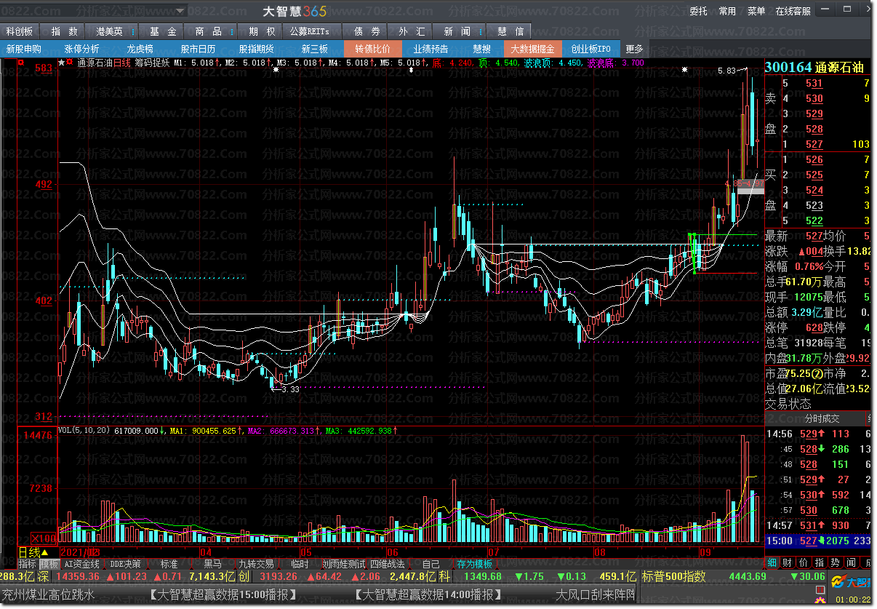Click the 转债比价 button

pos(372,49)
